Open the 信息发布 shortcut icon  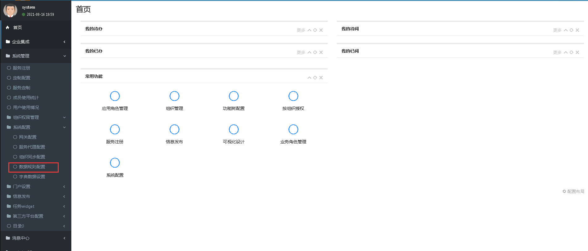pyautogui.click(x=174, y=129)
